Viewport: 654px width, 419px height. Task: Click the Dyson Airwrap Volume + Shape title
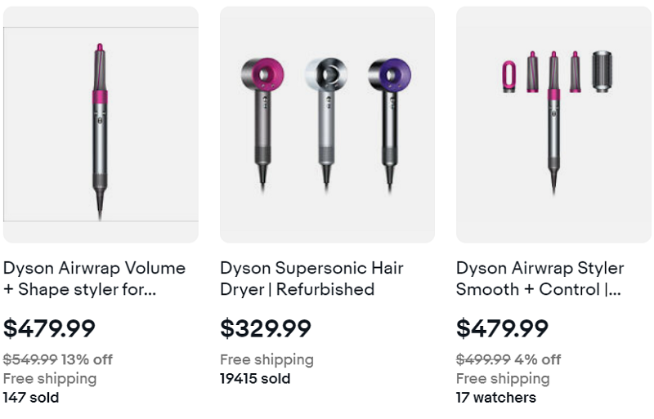(94, 279)
